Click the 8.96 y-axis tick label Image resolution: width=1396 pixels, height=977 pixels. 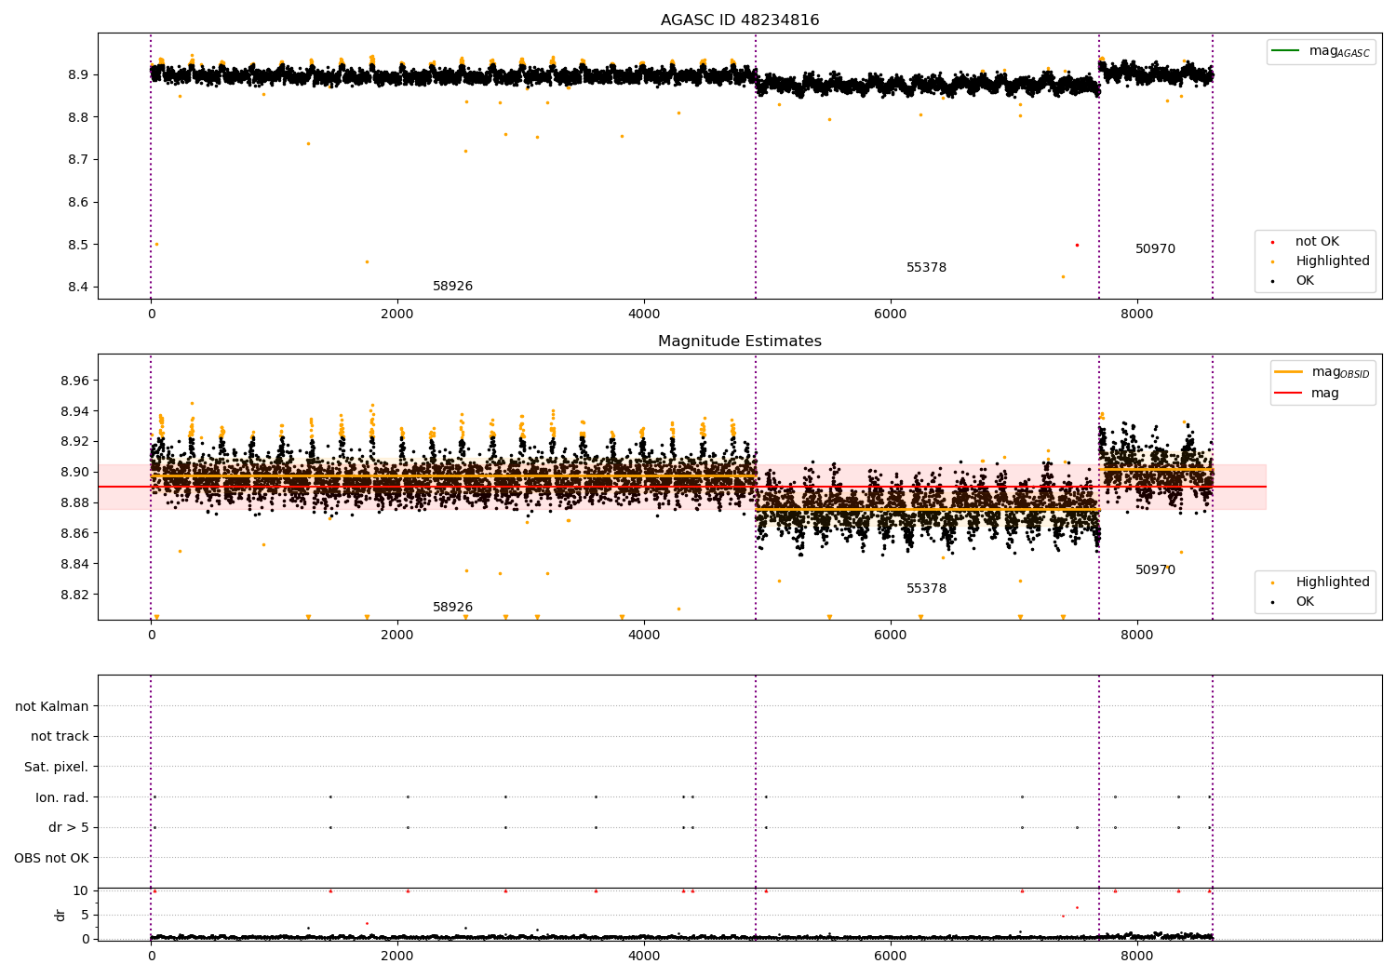tap(74, 381)
